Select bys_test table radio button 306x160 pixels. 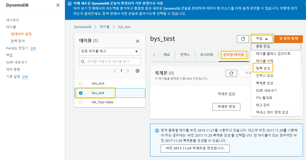point(81,93)
